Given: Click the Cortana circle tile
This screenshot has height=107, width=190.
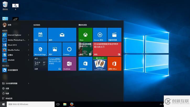Looking at the screenshot, I should 69,49.
